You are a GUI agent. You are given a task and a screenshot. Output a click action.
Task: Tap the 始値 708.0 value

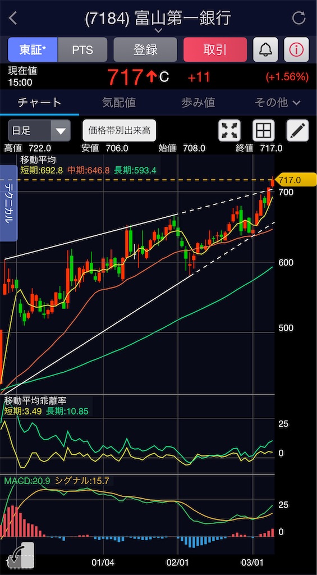click(x=182, y=148)
